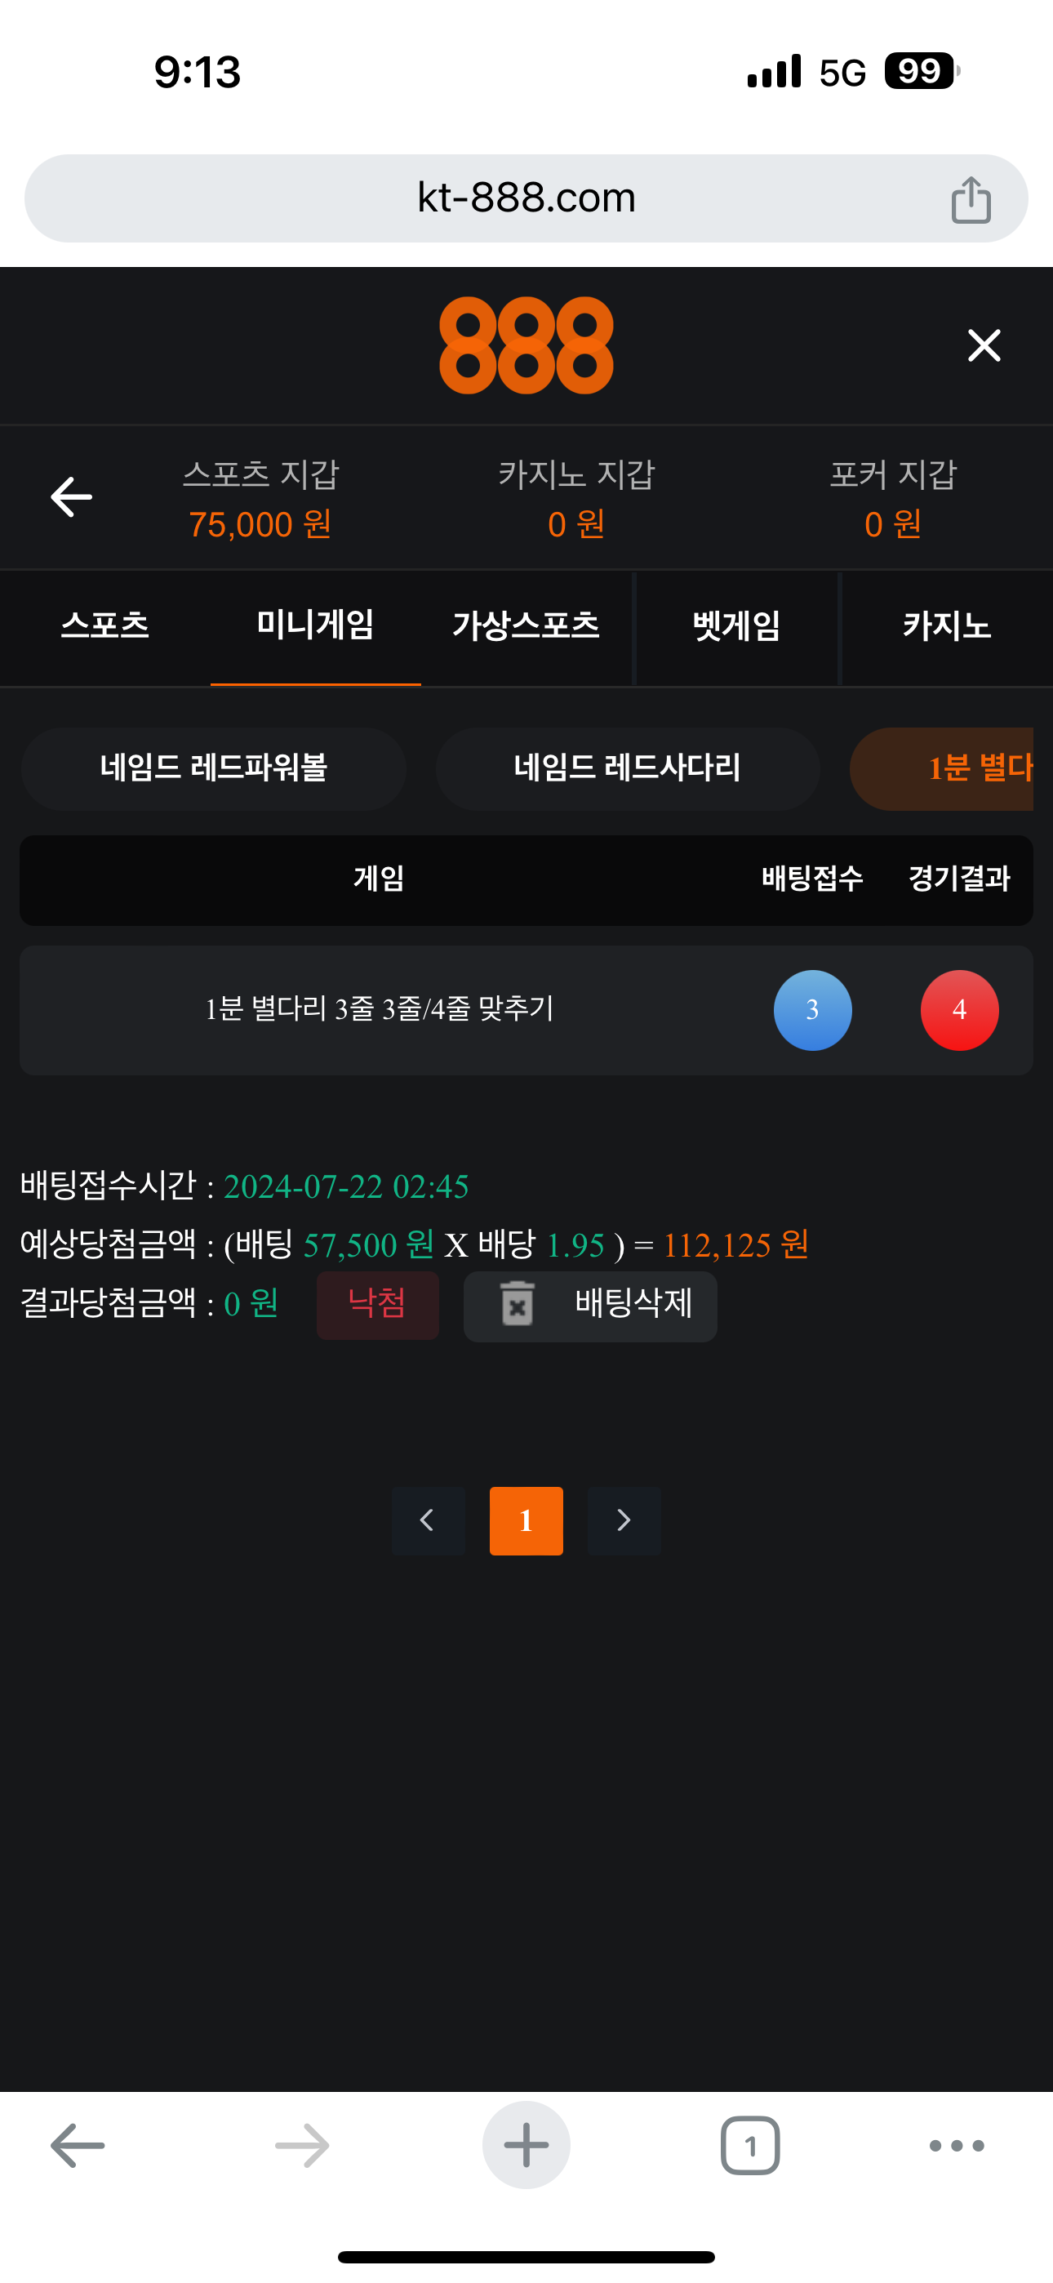Select 네임드 레드파워볼 game button
This screenshot has height=2283, width=1053.
click(x=214, y=768)
